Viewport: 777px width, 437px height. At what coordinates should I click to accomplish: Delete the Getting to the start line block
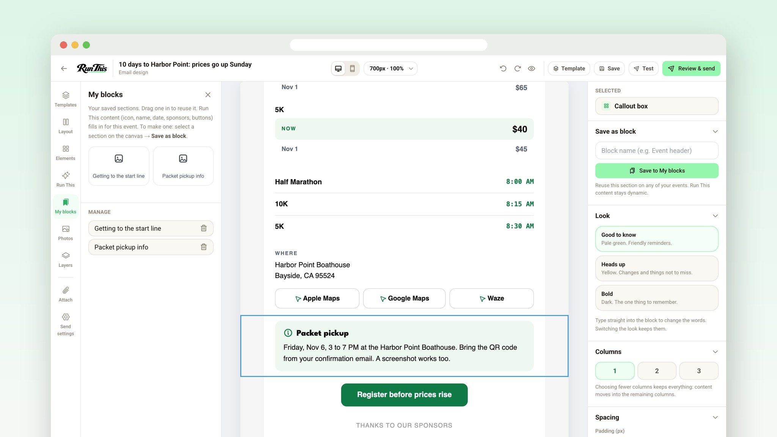pyautogui.click(x=204, y=228)
